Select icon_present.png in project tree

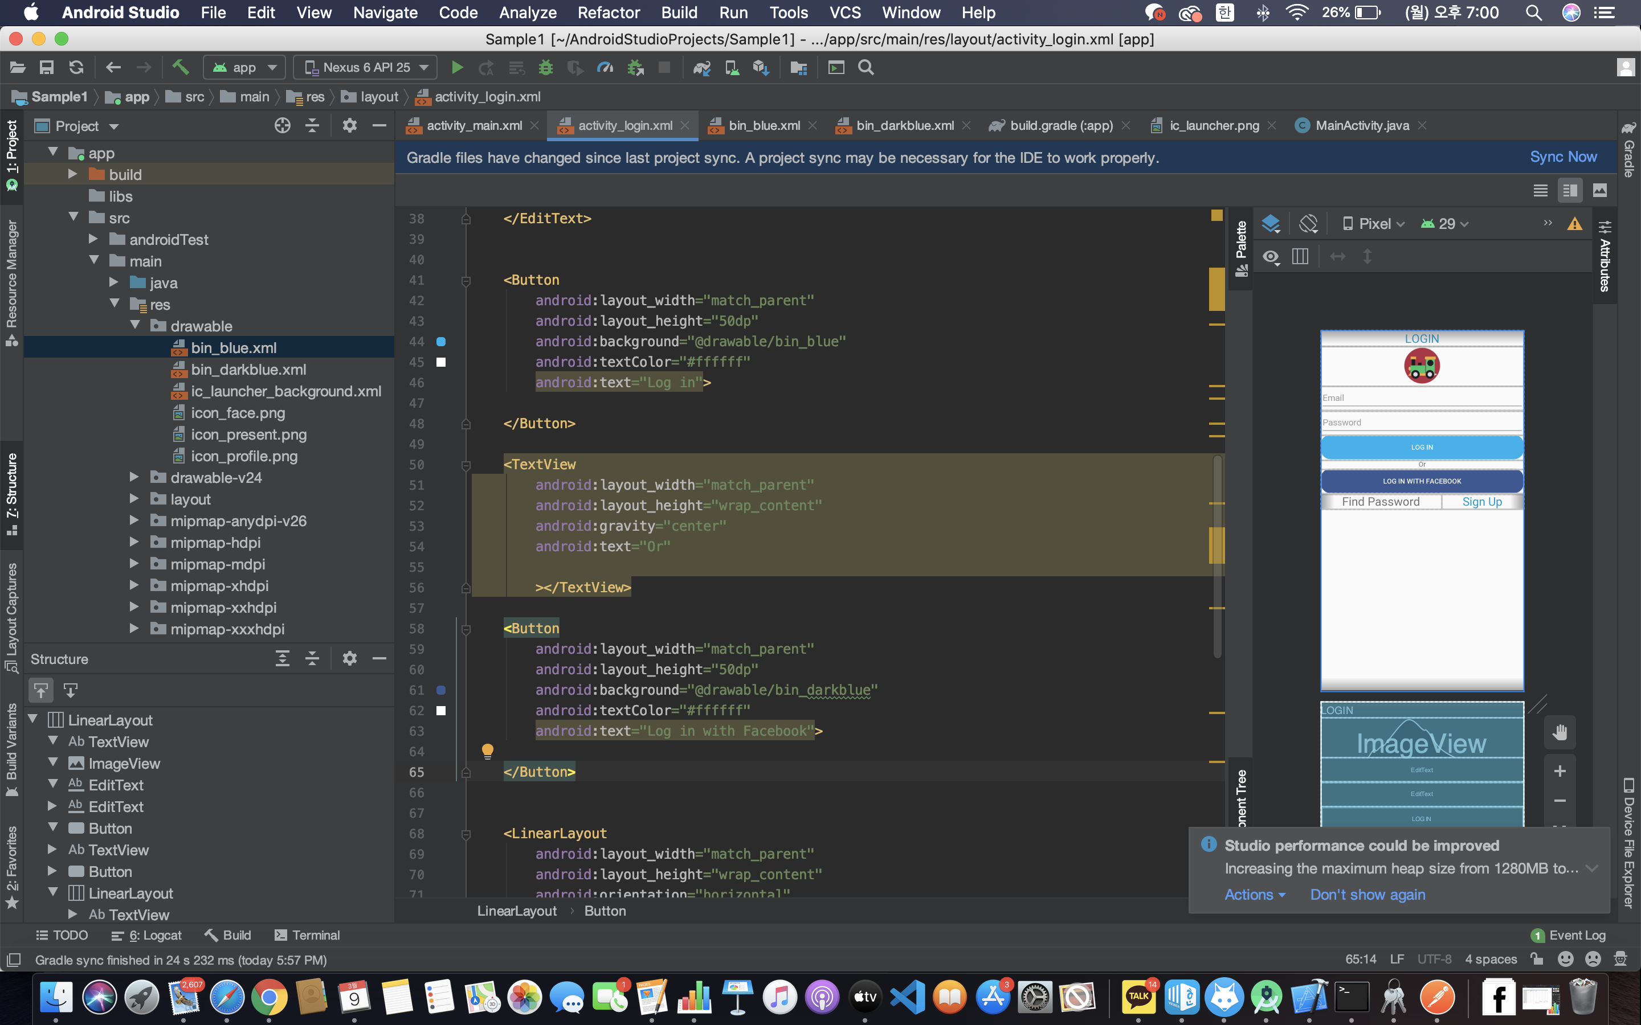click(x=248, y=434)
